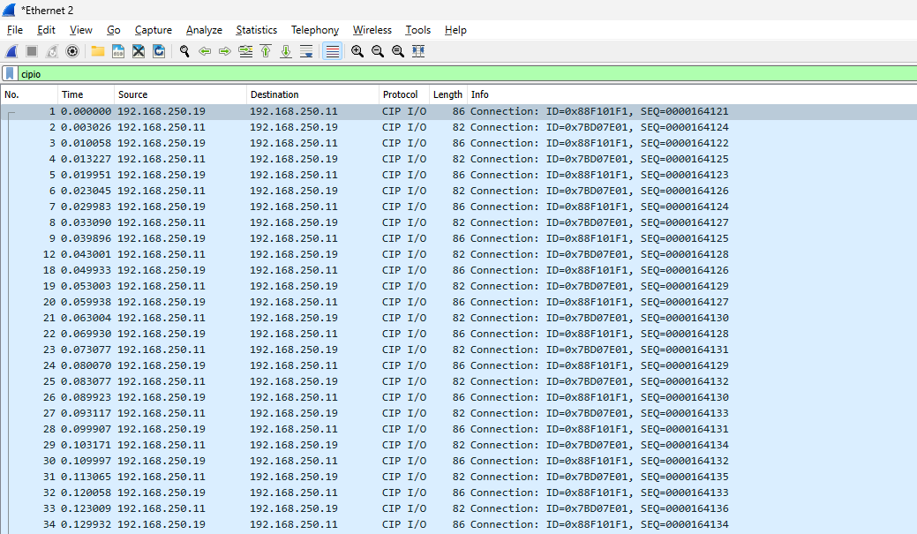Select packet 33 with SEQ=0000164136
The image size is (917, 534).
(x=459, y=509)
